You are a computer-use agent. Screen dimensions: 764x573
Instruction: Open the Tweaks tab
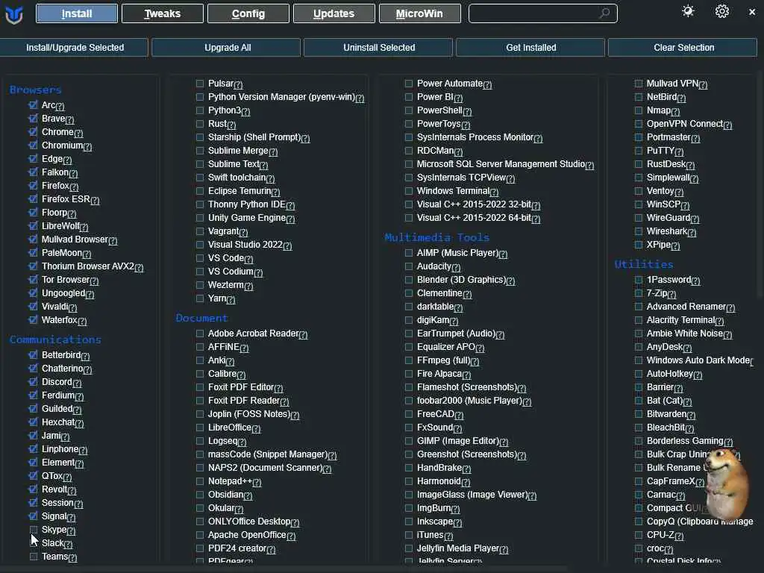point(162,13)
